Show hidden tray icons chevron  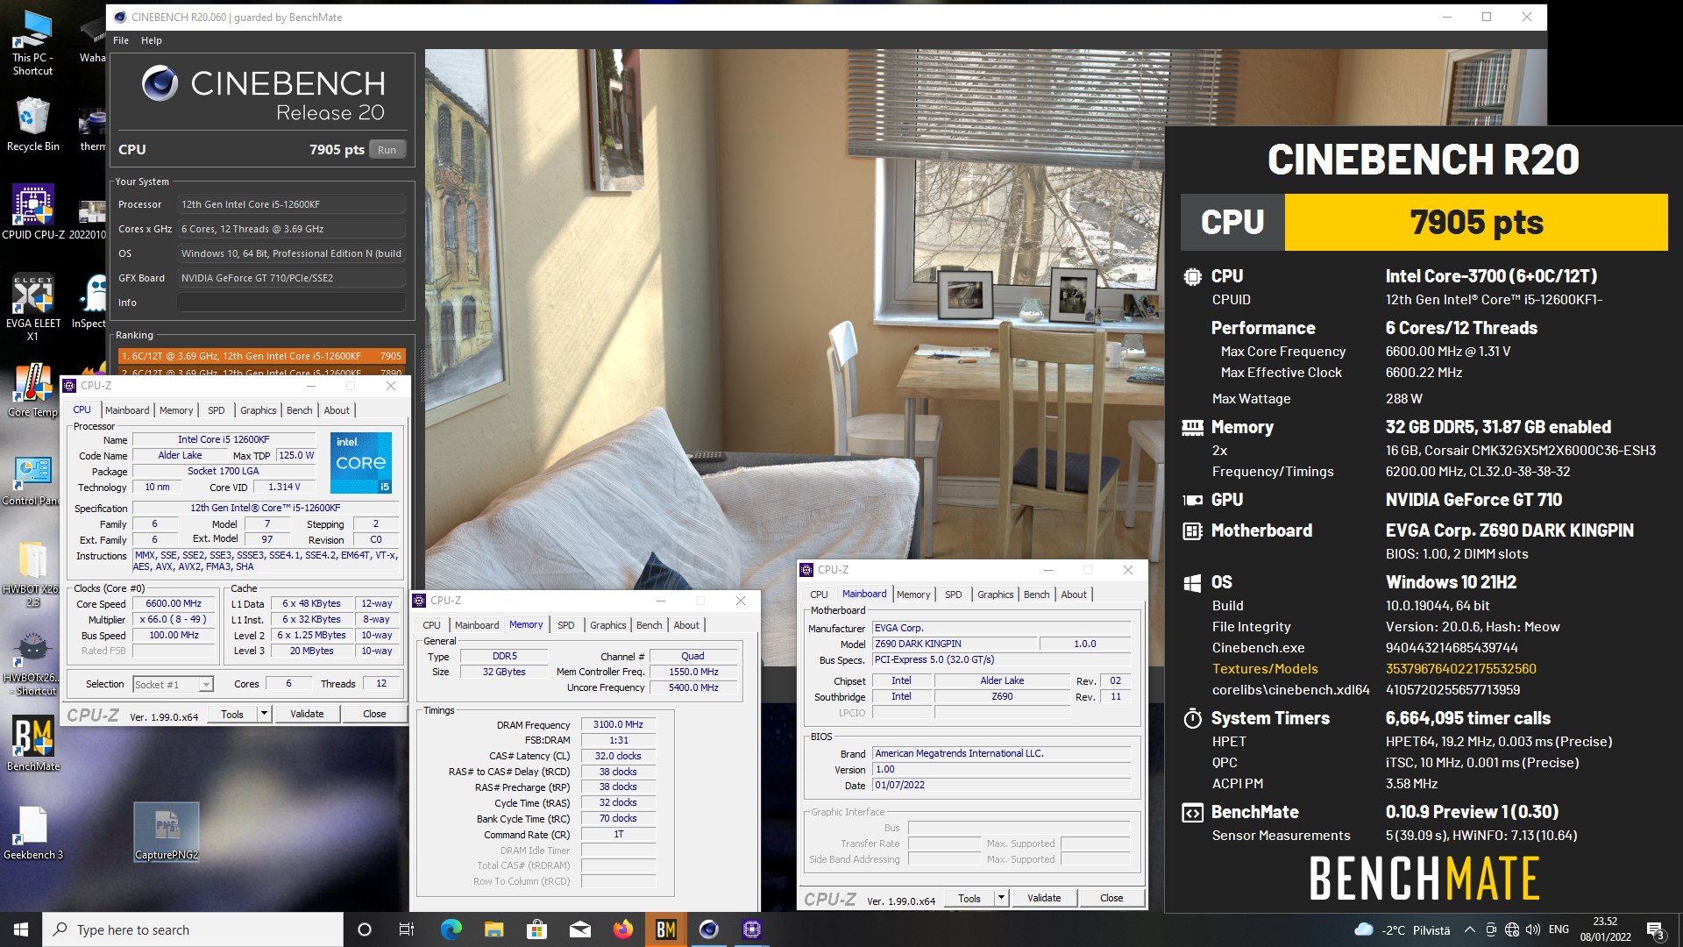[1469, 929]
